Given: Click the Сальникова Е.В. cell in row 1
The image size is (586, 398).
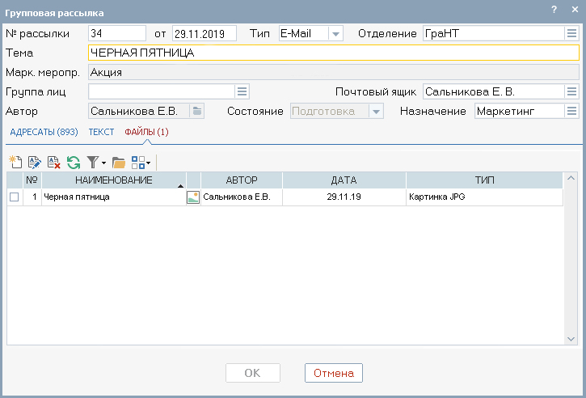Looking at the screenshot, I should (x=242, y=197).
